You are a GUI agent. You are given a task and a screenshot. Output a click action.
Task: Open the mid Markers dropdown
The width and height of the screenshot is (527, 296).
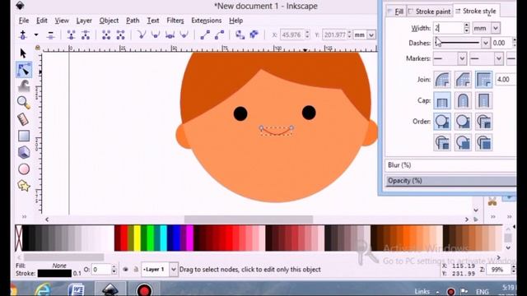(x=499, y=58)
